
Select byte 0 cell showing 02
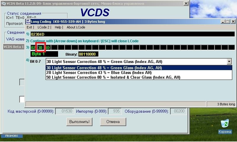pos(33,48)
